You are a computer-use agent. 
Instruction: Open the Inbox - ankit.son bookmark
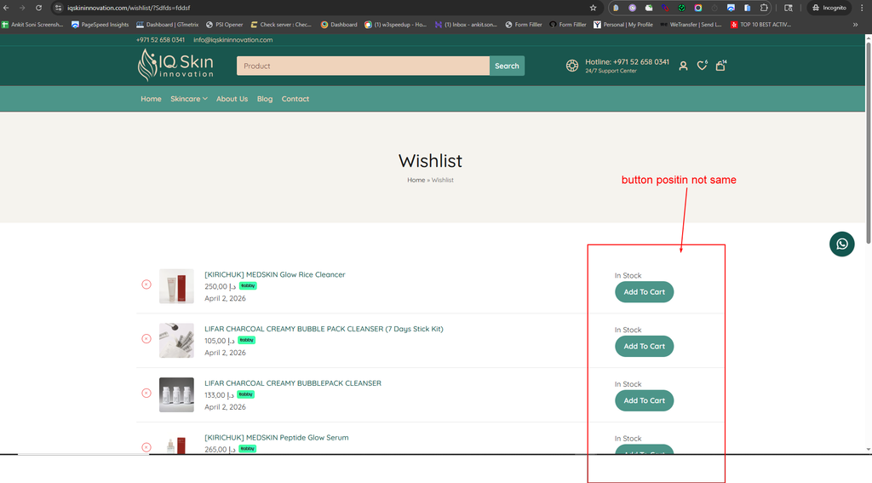coord(466,25)
